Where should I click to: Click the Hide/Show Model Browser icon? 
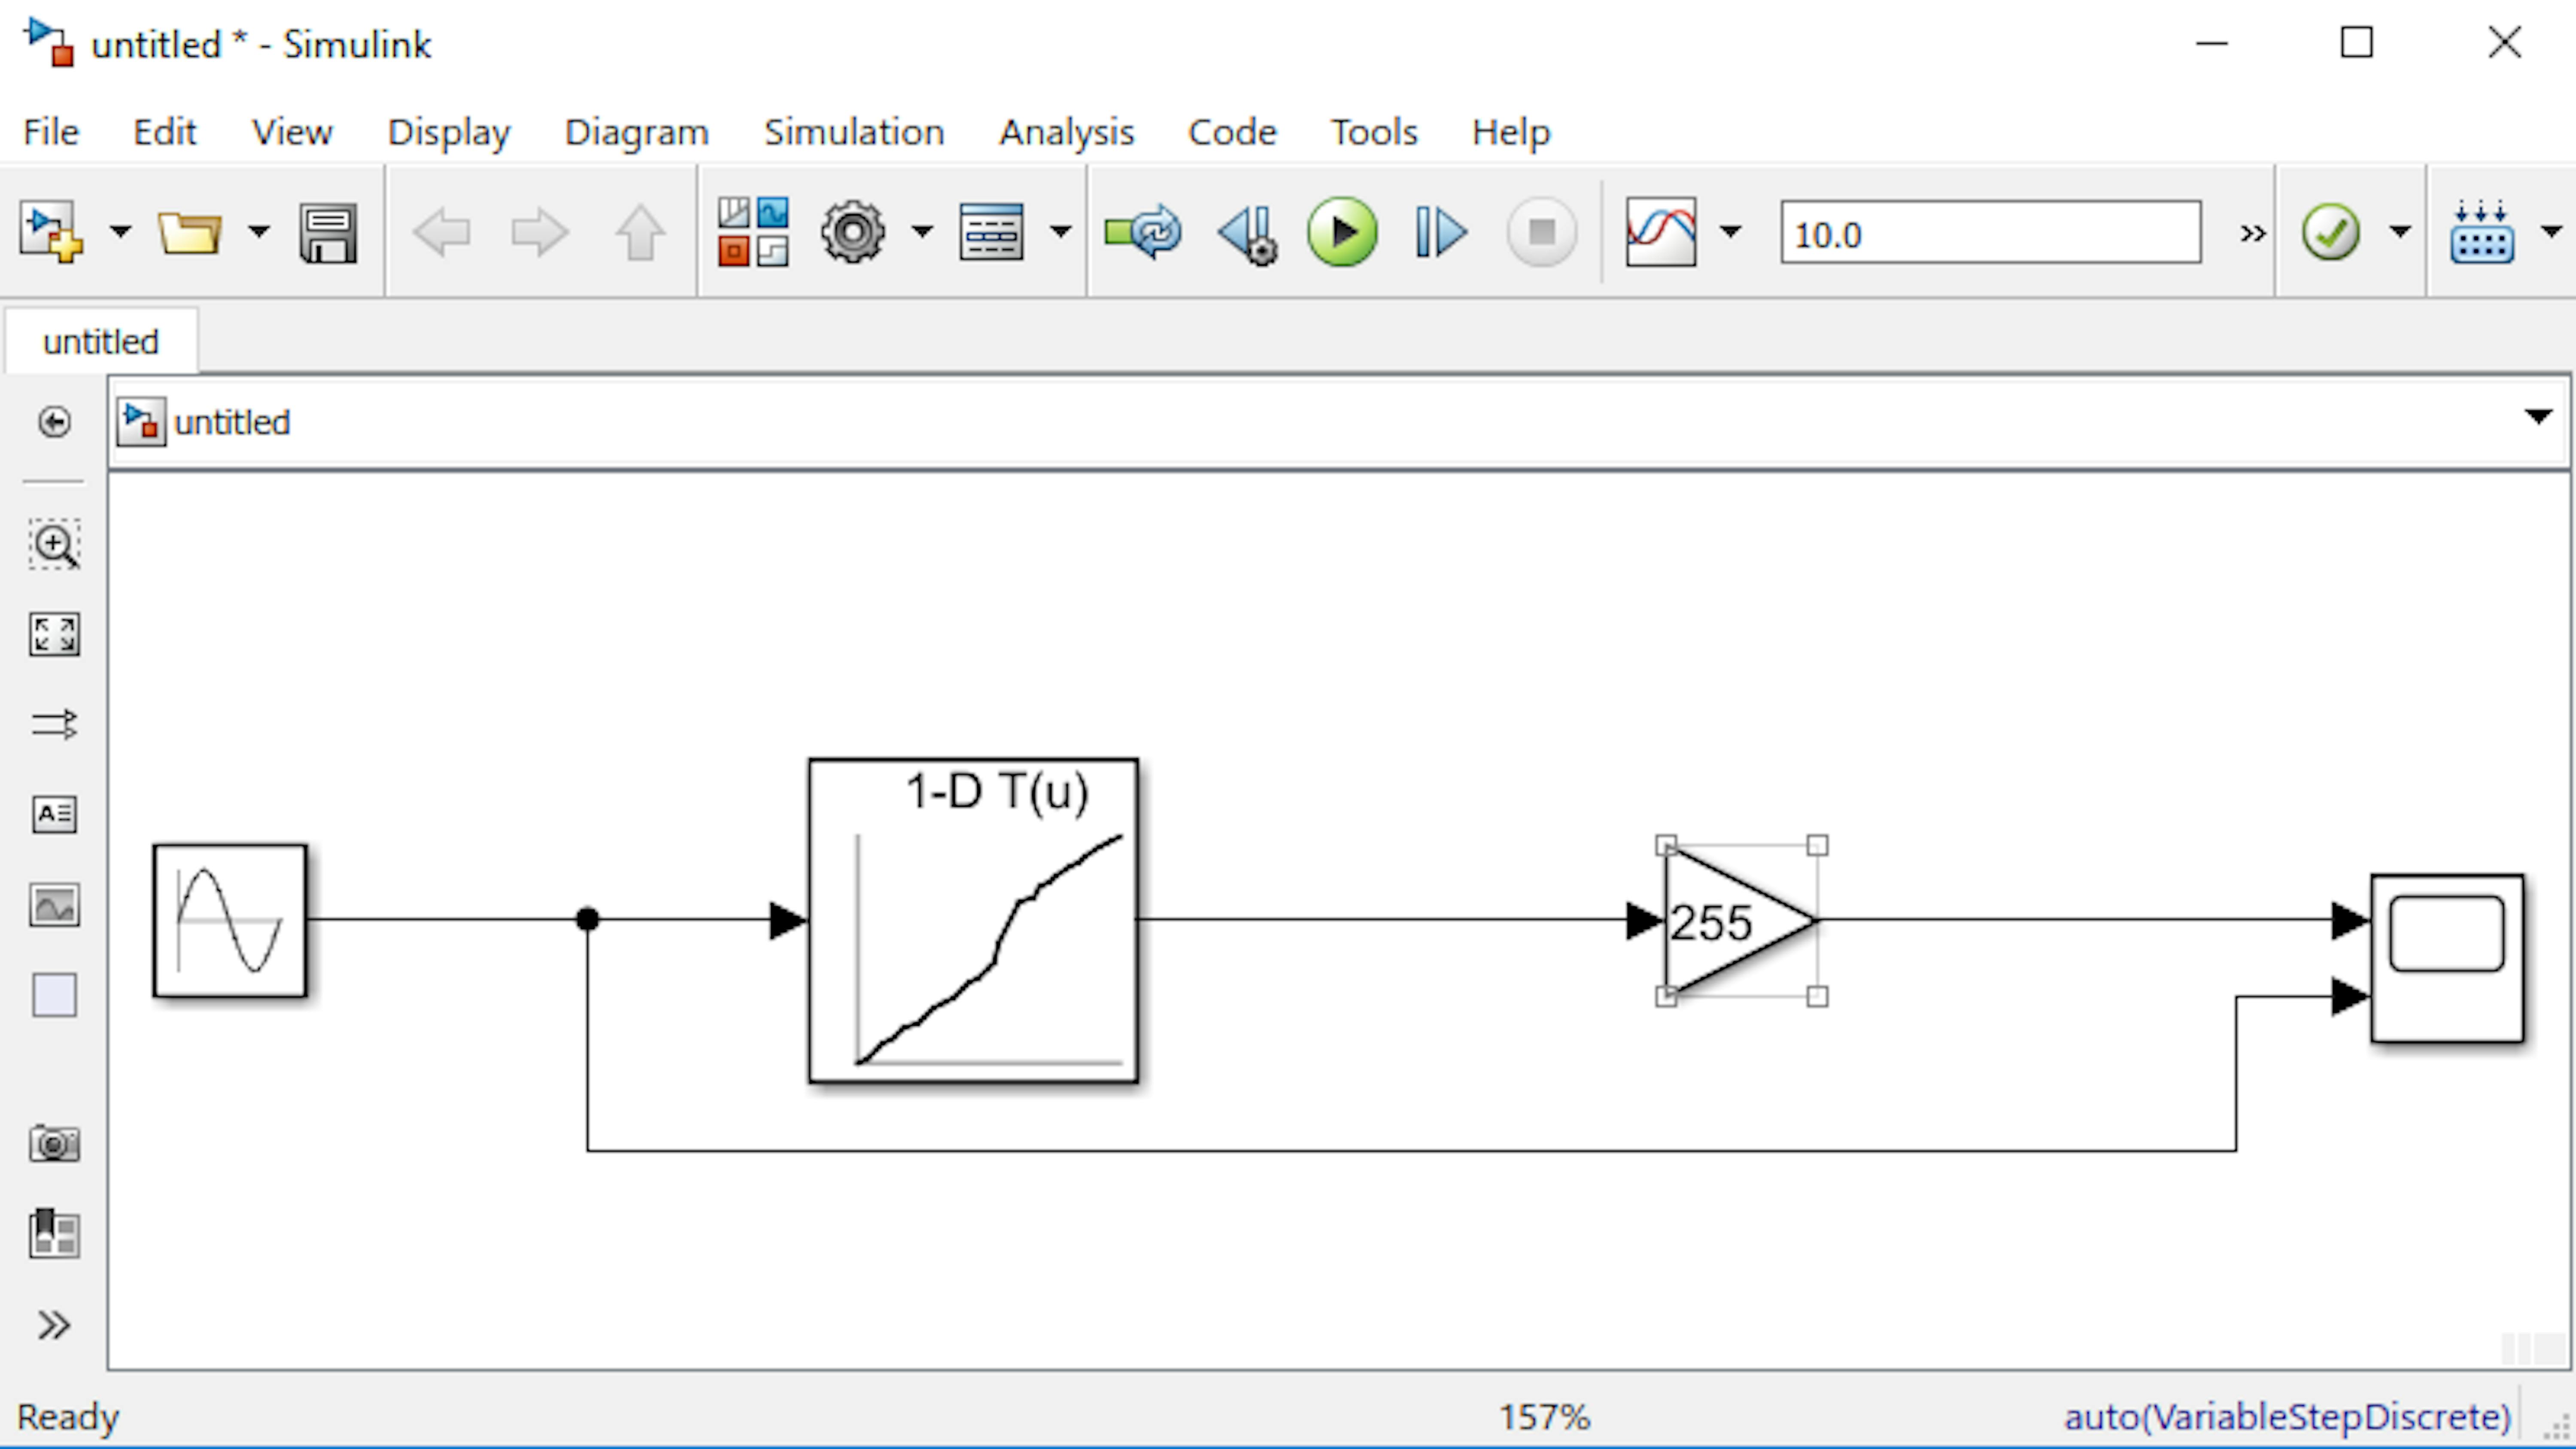coord(54,422)
